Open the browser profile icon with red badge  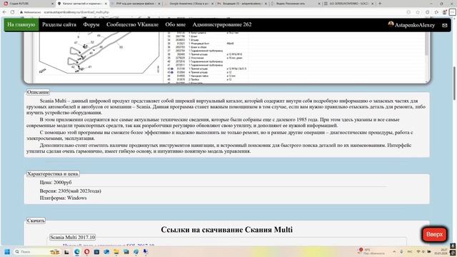click(444, 12)
